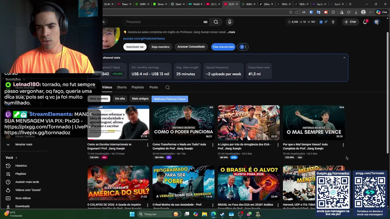Screen dimensions: 390x219
Task: Switch to the PixGG browser tab
Action: [x=195, y=4]
